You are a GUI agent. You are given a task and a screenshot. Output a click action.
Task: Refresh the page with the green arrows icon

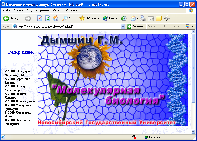pos(48,18)
